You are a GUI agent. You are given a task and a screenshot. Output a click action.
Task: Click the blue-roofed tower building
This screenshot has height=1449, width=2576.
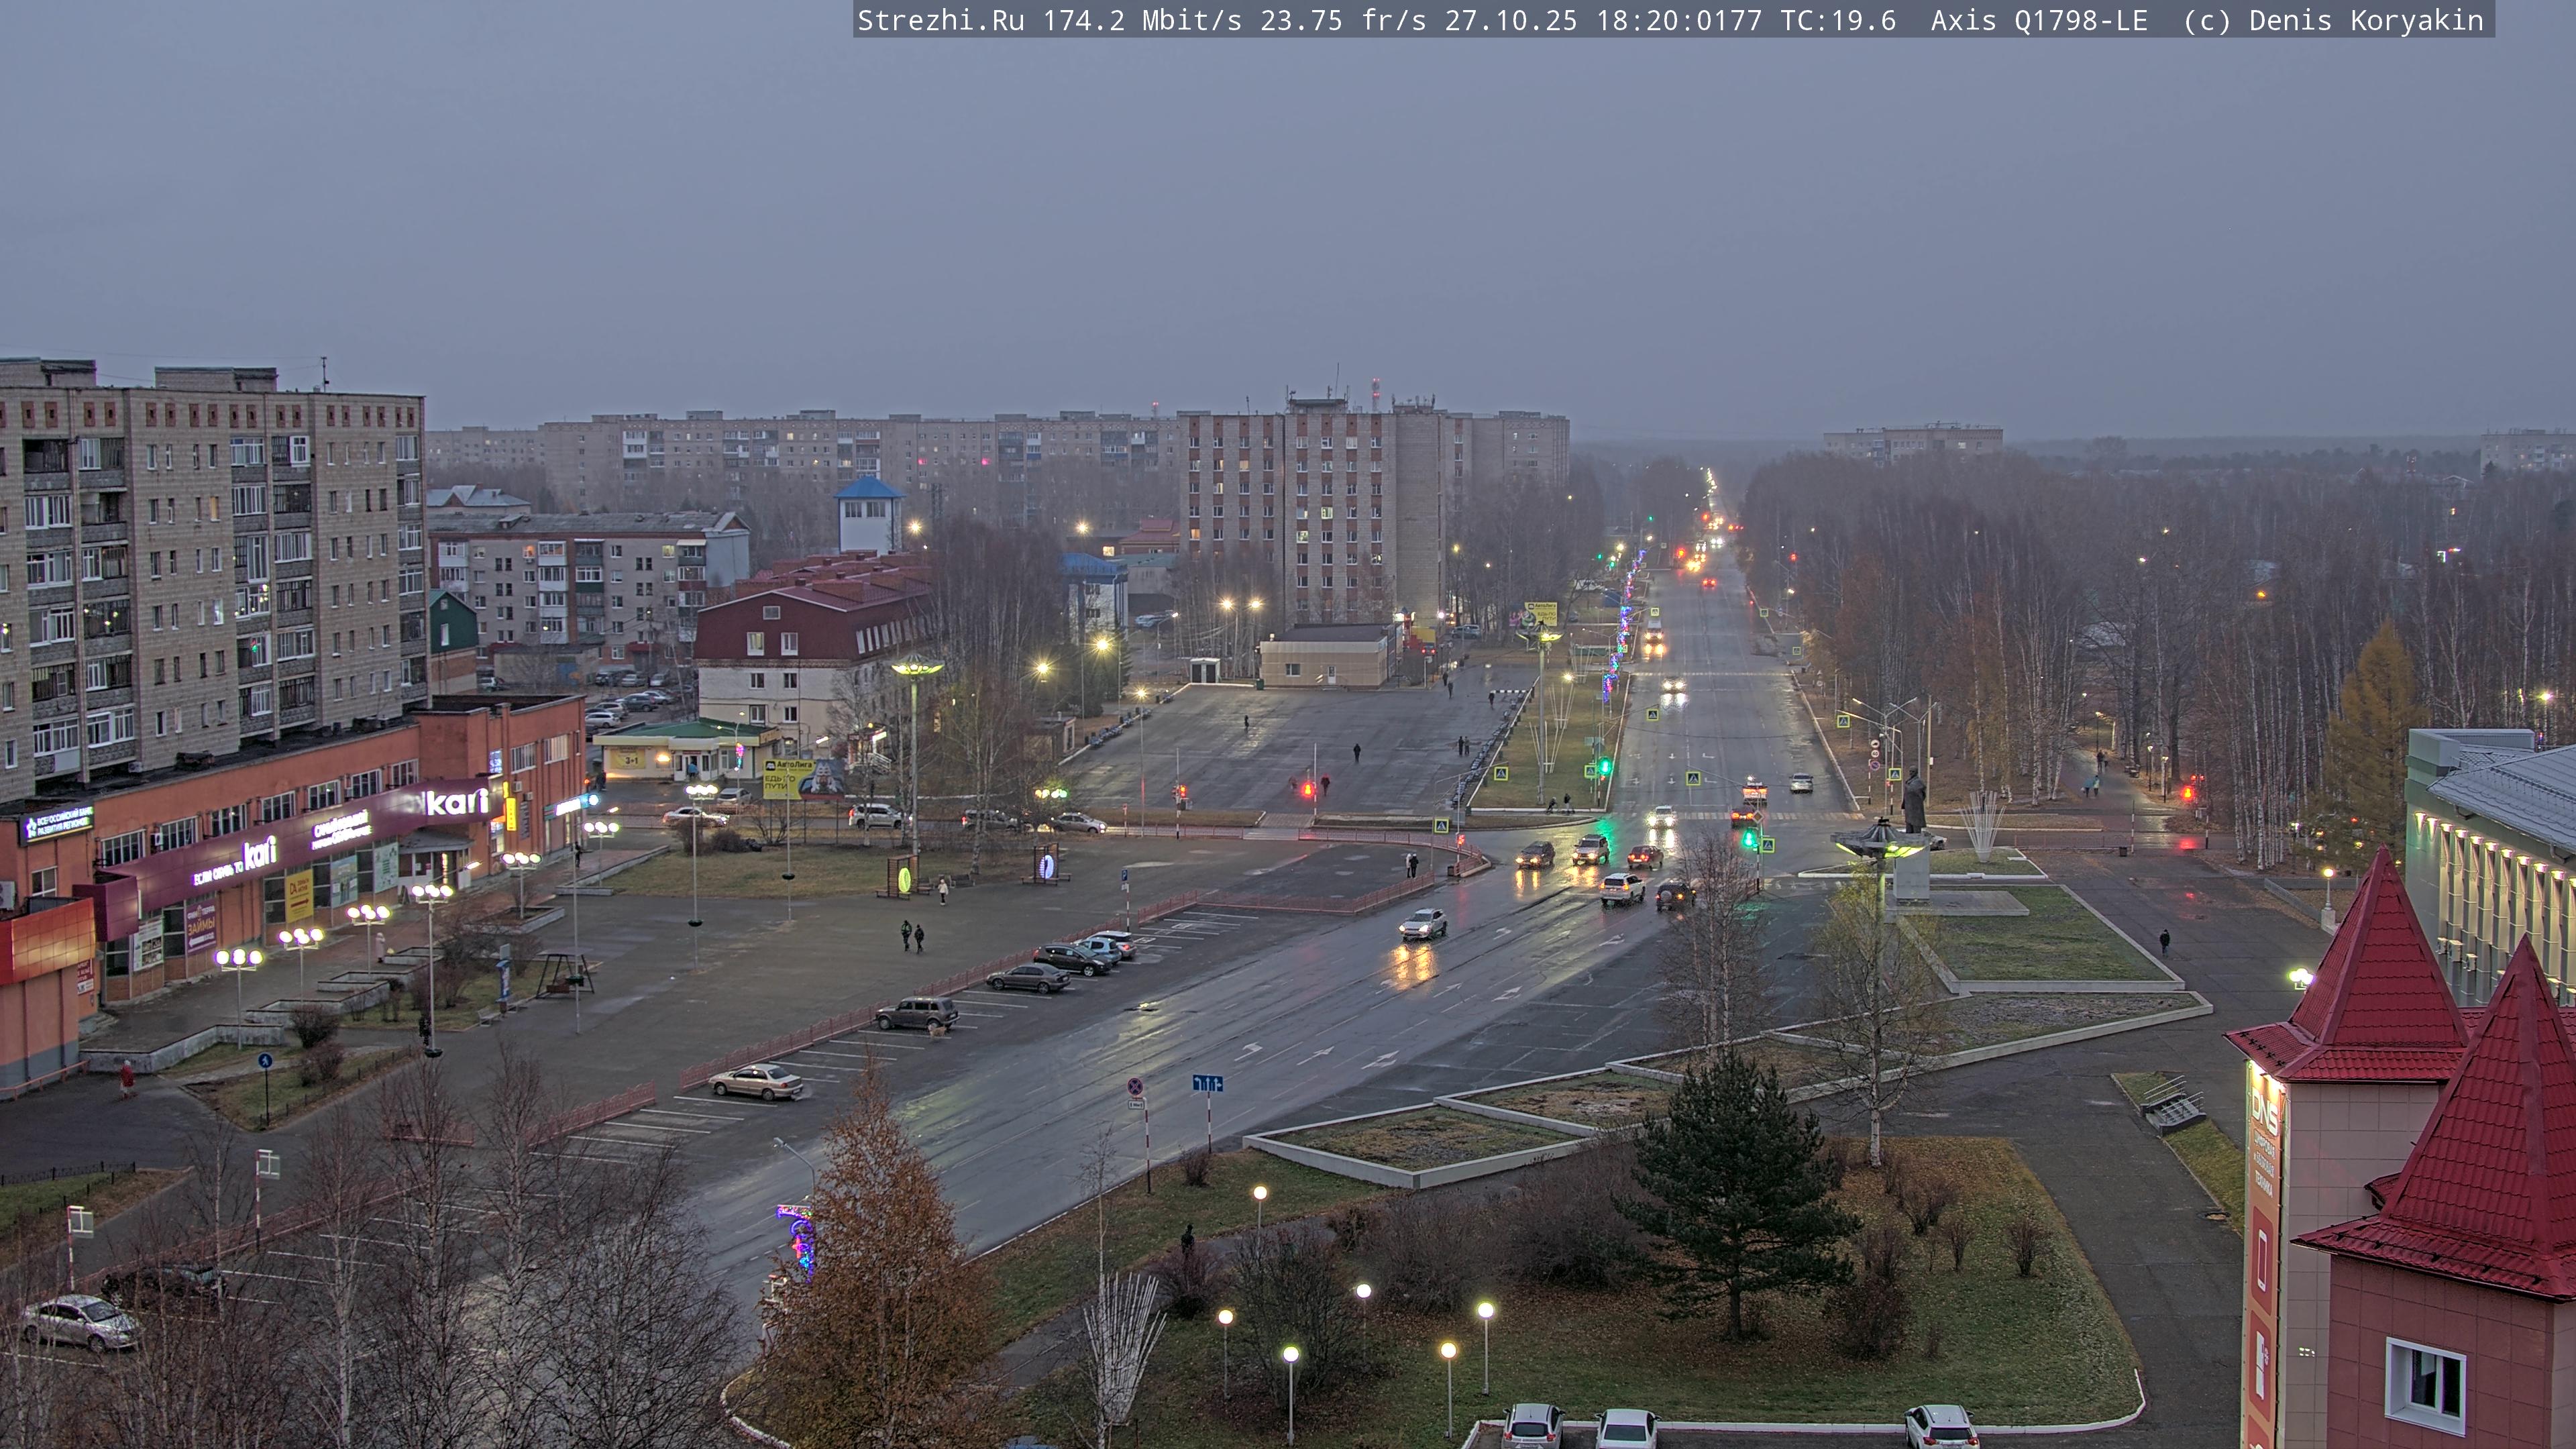coord(869,514)
